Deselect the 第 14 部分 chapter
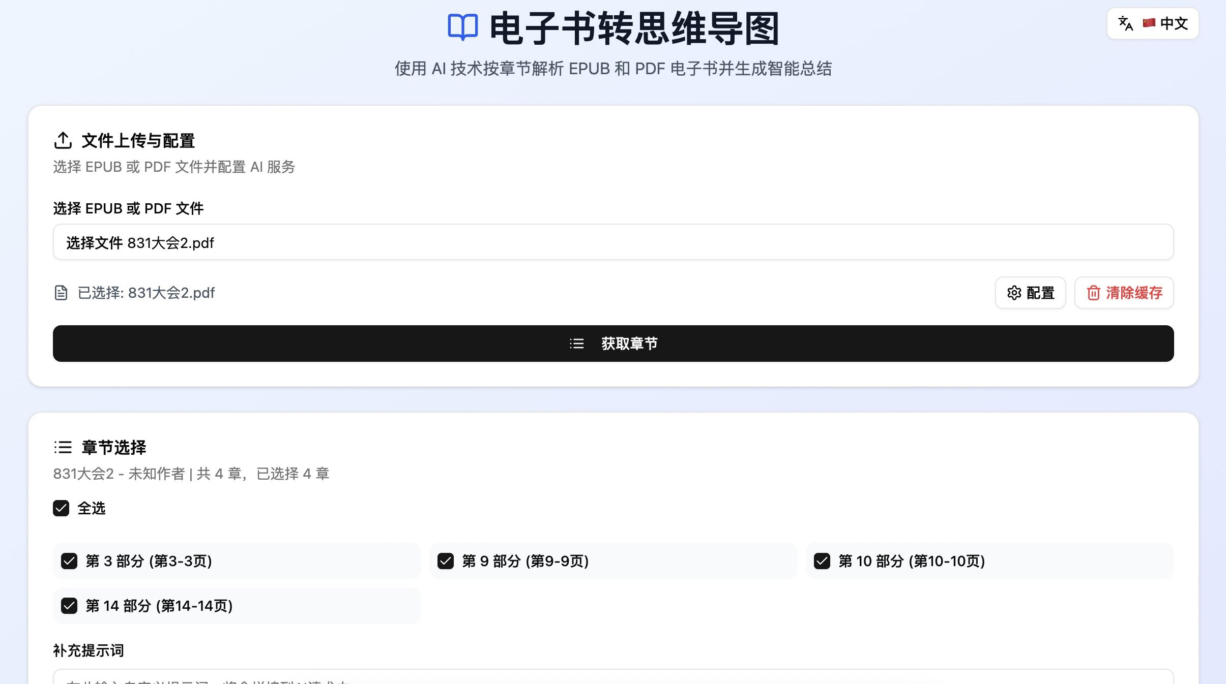The height and width of the screenshot is (684, 1226). (x=70, y=606)
